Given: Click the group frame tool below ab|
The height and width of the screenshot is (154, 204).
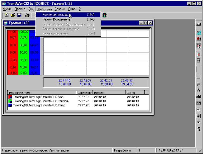Looking at the screenshot, I should coord(198,103).
